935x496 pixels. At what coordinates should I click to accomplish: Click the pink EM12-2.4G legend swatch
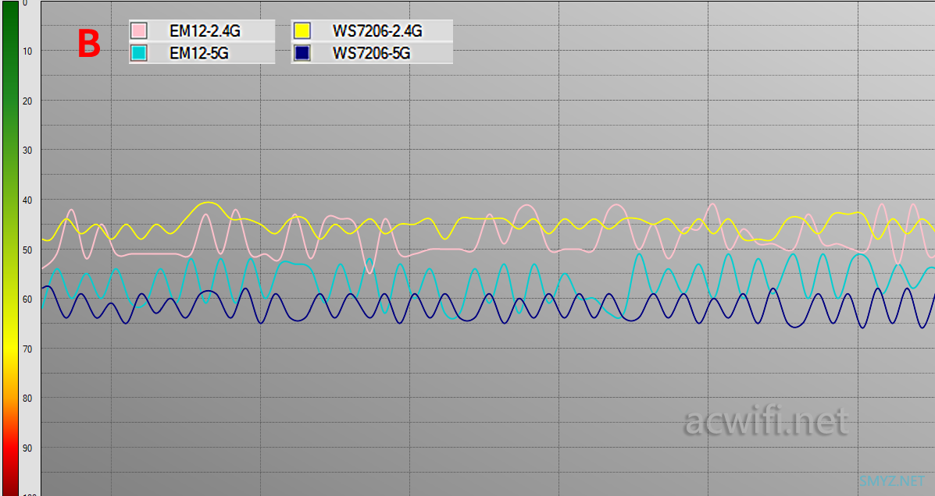click(139, 30)
